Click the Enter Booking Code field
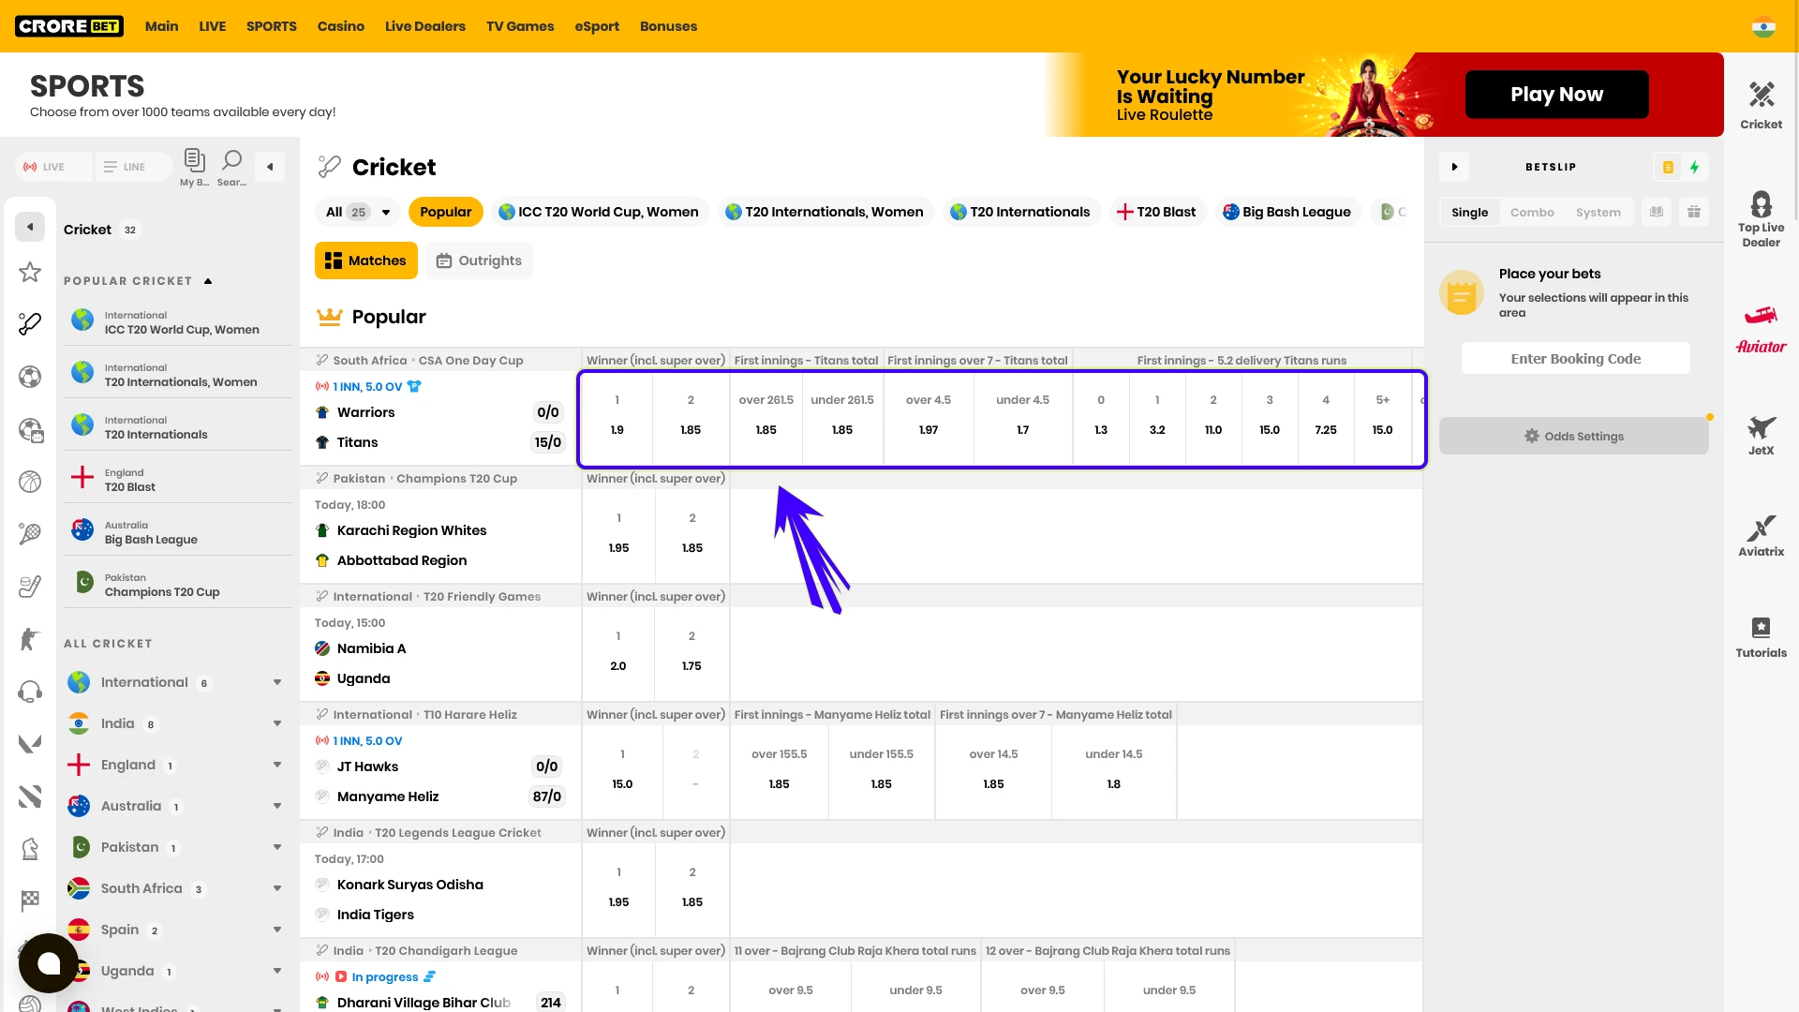Image resolution: width=1799 pixels, height=1012 pixels. tap(1574, 358)
